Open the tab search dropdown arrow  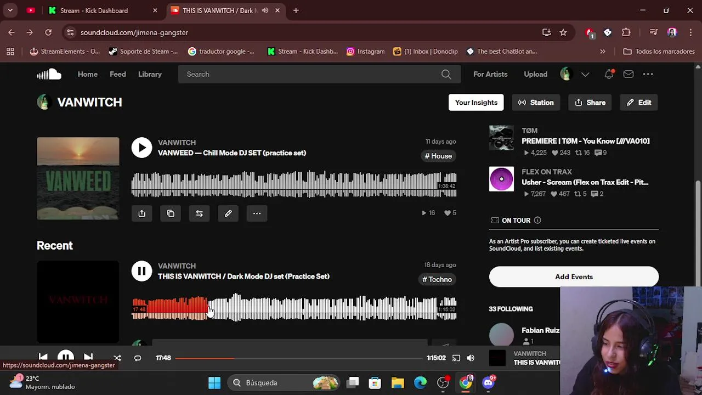(10, 10)
